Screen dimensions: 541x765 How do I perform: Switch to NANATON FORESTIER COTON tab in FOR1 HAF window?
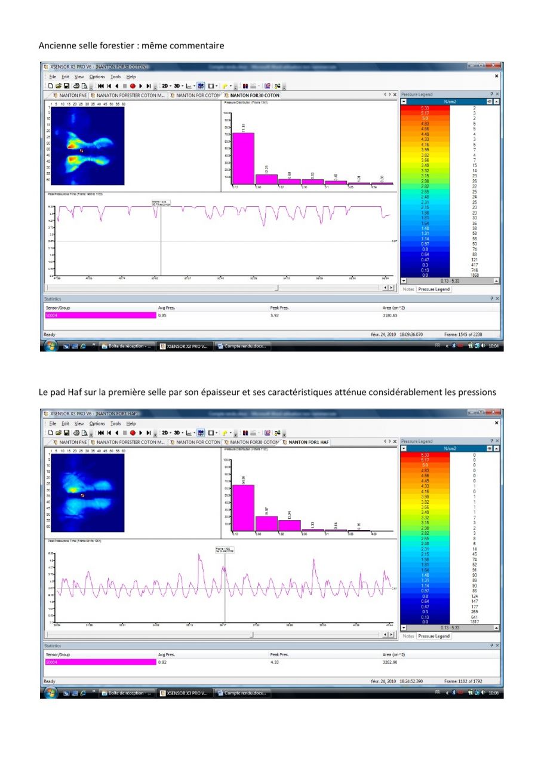[x=128, y=442]
